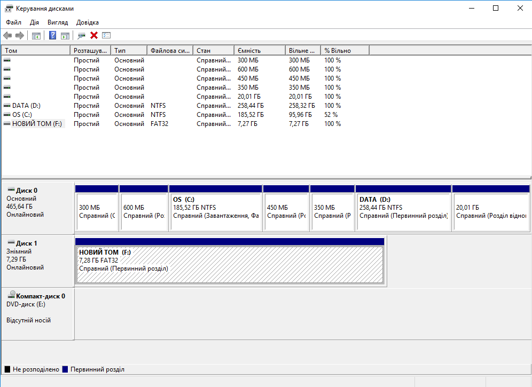The height and width of the screenshot is (387, 532).
Task: Open Help with the blue question mark icon
Action: pyautogui.click(x=53, y=35)
